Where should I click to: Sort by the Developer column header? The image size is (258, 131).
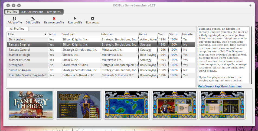80,34
